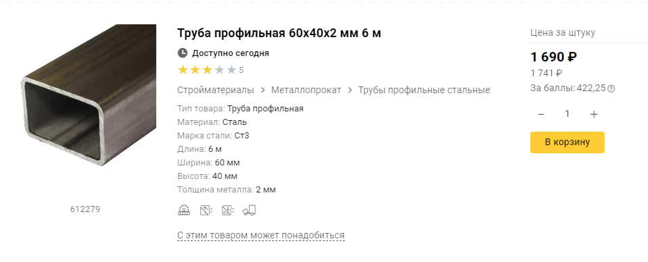Open the product title Труба профильная 60x40x2

click(x=279, y=33)
